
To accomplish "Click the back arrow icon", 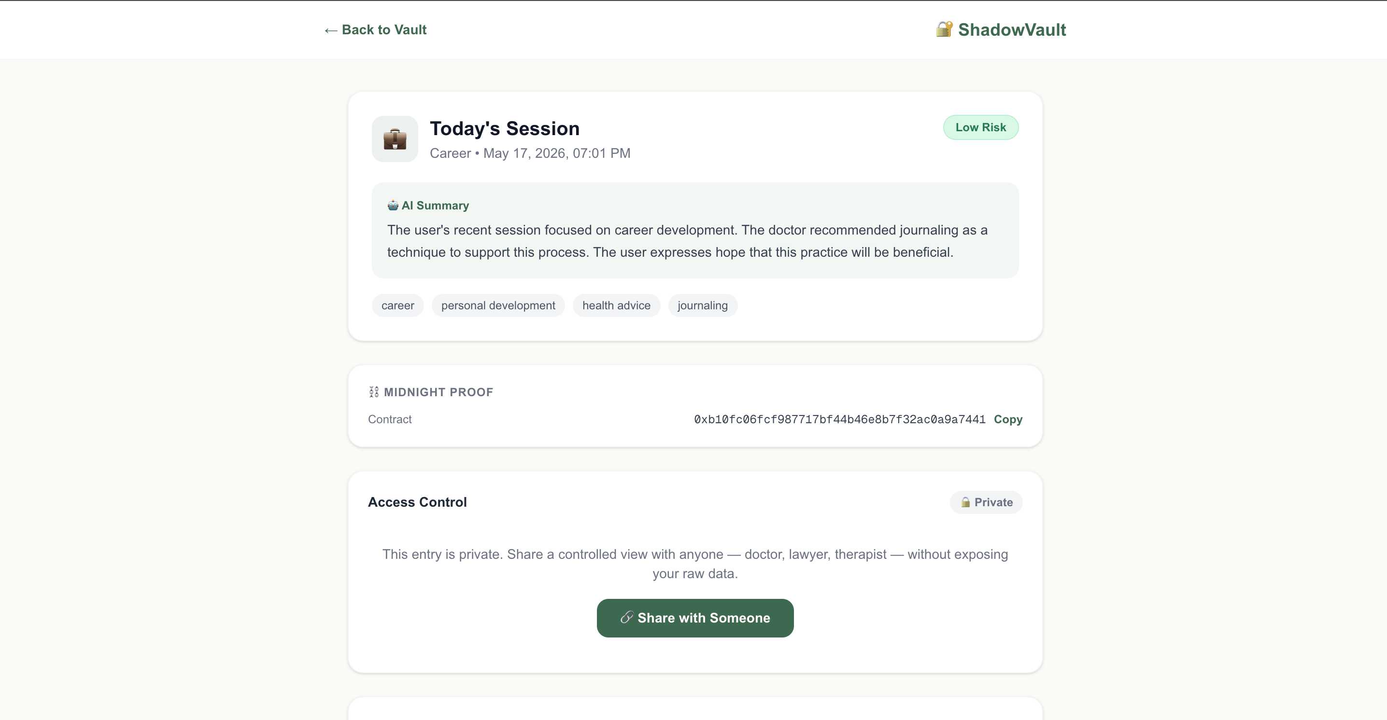I will point(331,30).
